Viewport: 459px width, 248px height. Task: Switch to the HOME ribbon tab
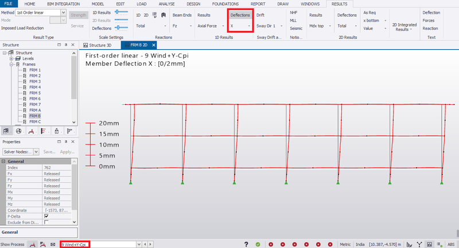pos(30,4)
